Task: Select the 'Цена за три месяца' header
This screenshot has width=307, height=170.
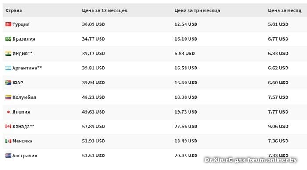Action: pyautogui.click(x=197, y=10)
